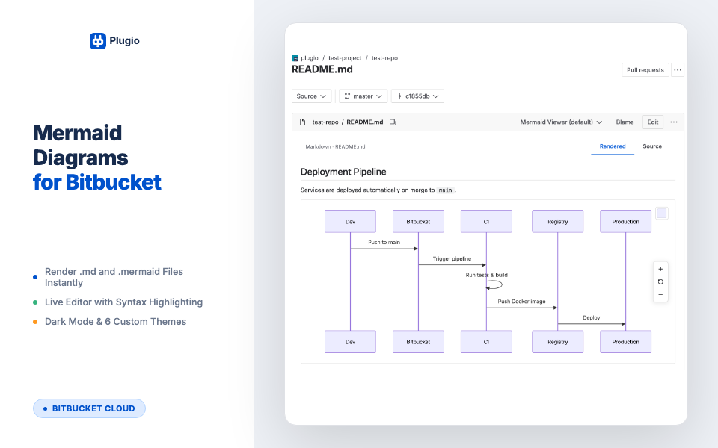Image resolution: width=718 pixels, height=448 pixels.
Task: Expand the Source dropdown
Action: (x=311, y=96)
